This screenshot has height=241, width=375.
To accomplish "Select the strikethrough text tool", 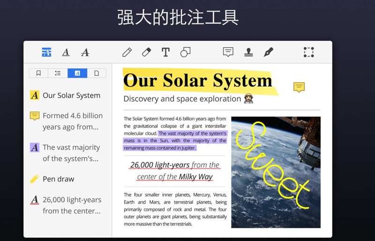I will pos(85,52).
